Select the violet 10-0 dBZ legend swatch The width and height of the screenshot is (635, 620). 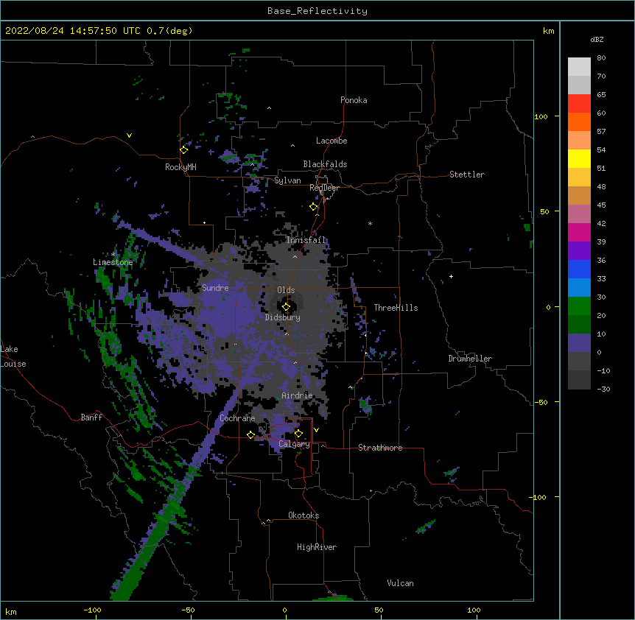pos(579,343)
